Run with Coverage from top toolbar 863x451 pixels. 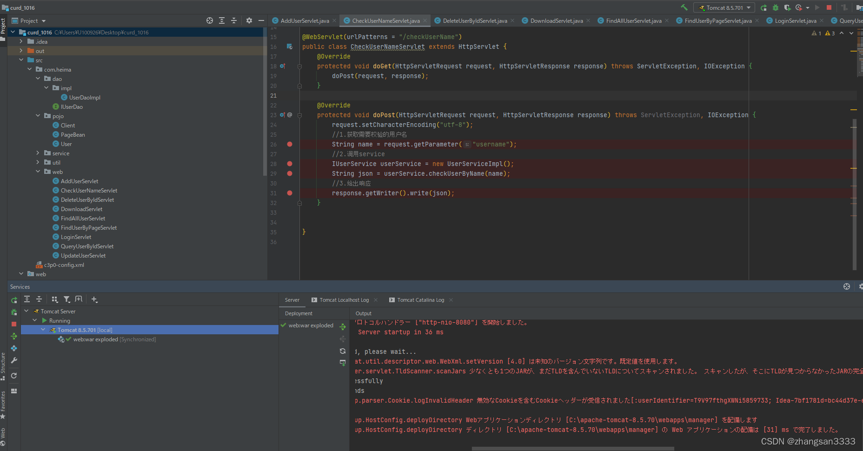click(x=787, y=7)
